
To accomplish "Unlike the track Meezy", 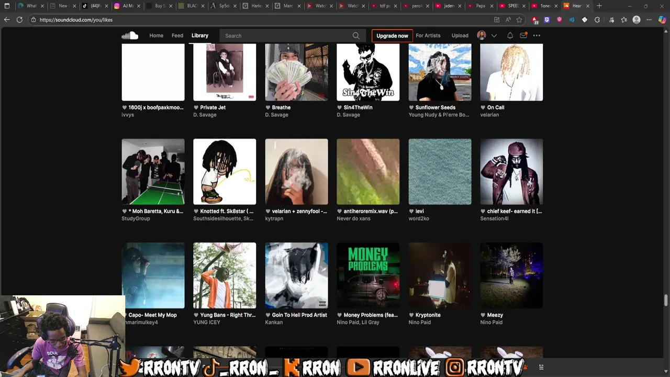I will [483, 315].
